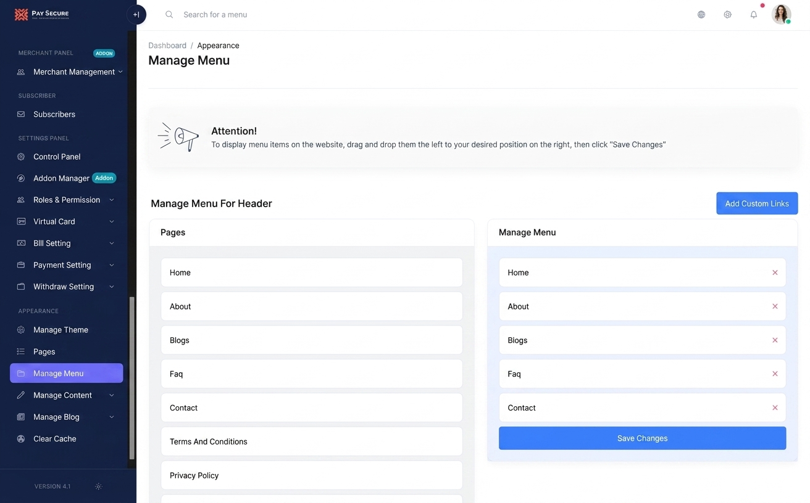Expand the Virtual Card submenu
This screenshot has height=503, width=810.
[112, 221]
